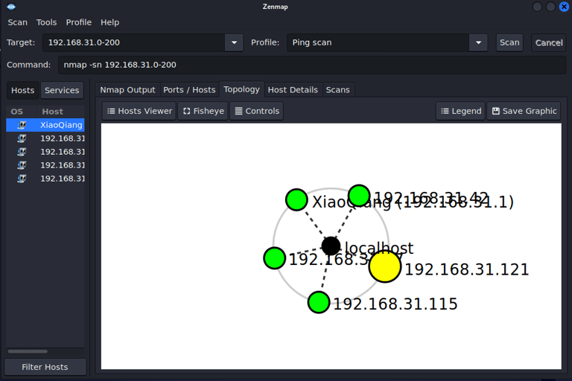Screen dimensions: 572x381
Task: Select the Topology tab
Action: tap(241, 89)
